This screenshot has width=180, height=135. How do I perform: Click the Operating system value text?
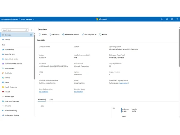pyautogui.click(x=123, y=49)
